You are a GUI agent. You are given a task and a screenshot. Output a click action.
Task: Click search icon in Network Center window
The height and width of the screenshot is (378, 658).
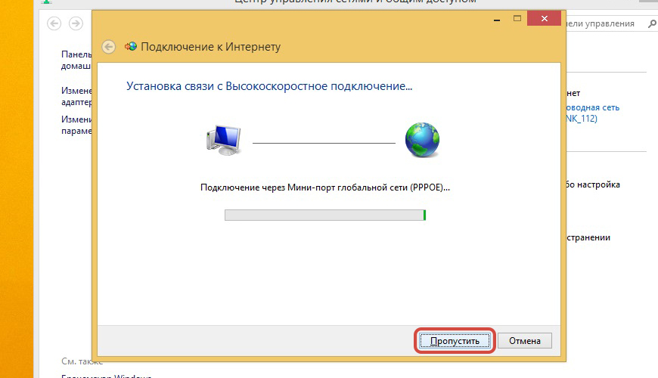(652, 24)
